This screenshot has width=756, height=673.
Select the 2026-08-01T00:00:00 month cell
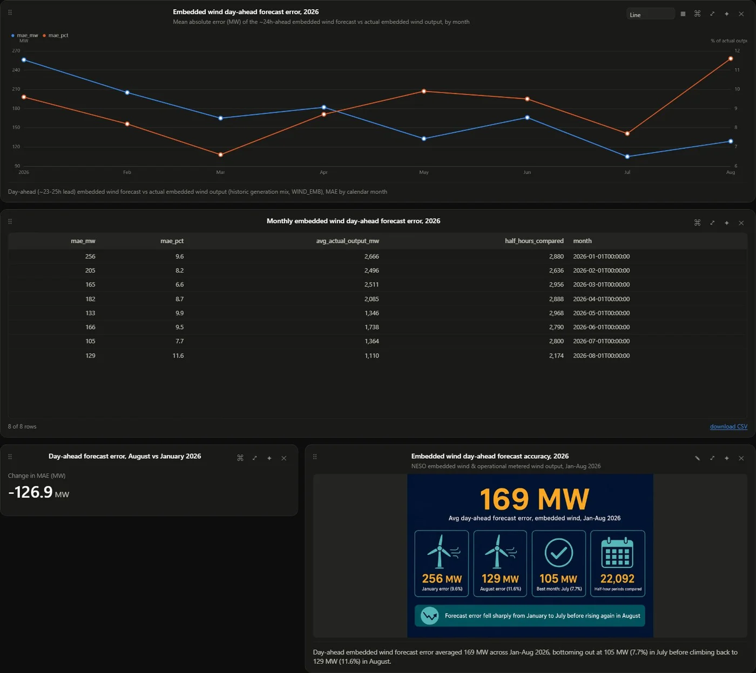click(602, 356)
